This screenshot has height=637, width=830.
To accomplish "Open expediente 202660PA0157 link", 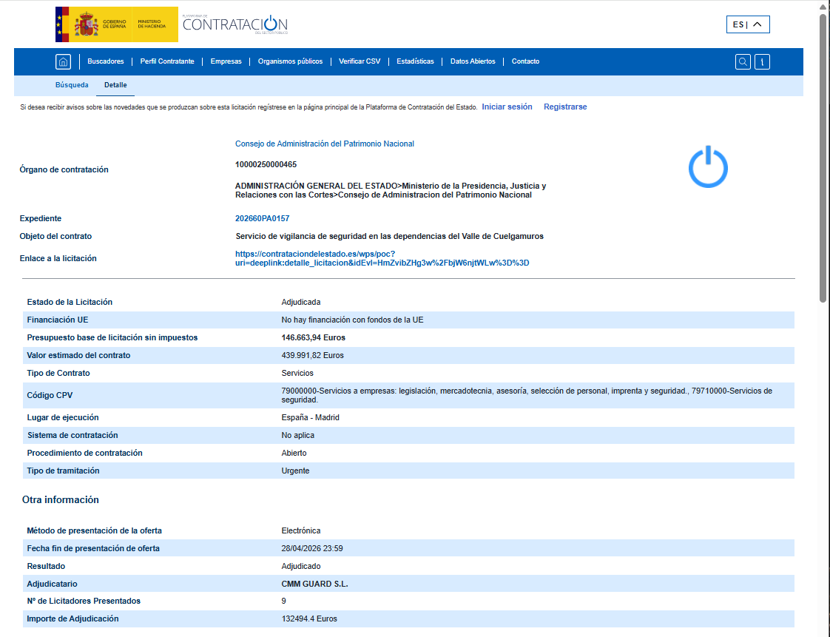I will [262, 218].
